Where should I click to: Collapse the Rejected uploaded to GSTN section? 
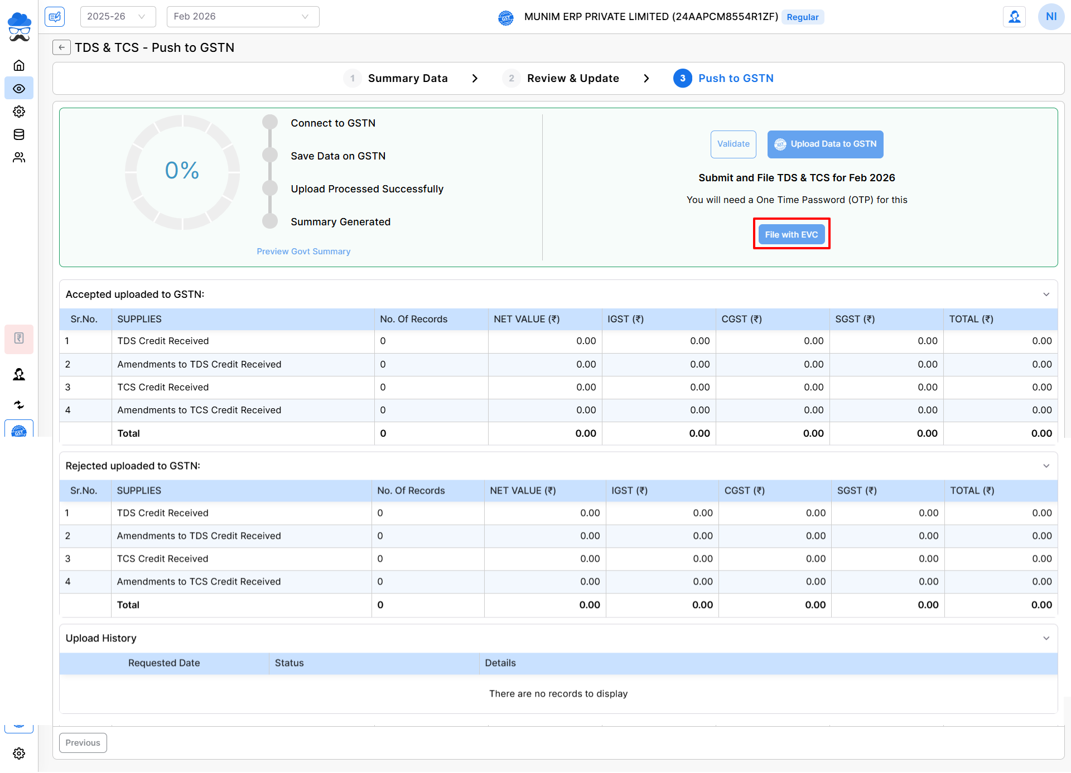tap(1046, 466)
